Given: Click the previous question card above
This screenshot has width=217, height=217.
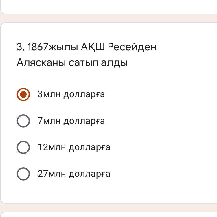Looking at the screenshot, I should pyautogui.click(x=108, y=6).
